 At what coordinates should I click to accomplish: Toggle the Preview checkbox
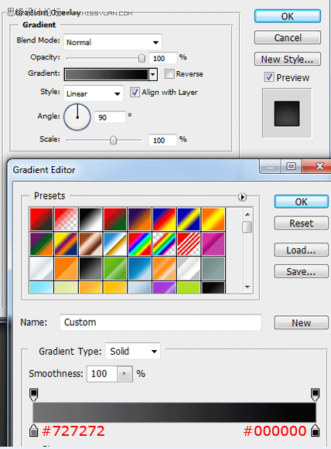click(x=269, y=77)
